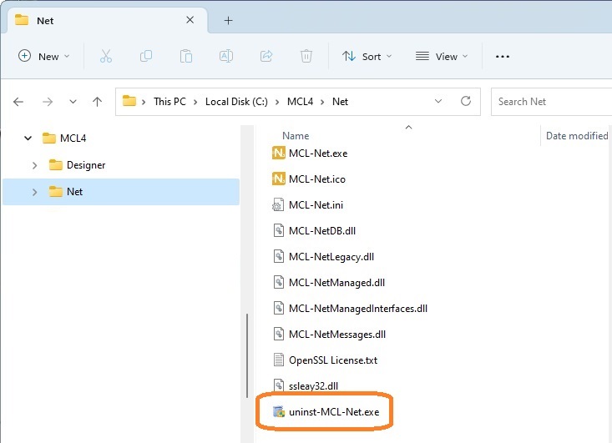Select the MCL-NetLegacy.dll file icon
The image size is (612, 443).
point(278,257)
